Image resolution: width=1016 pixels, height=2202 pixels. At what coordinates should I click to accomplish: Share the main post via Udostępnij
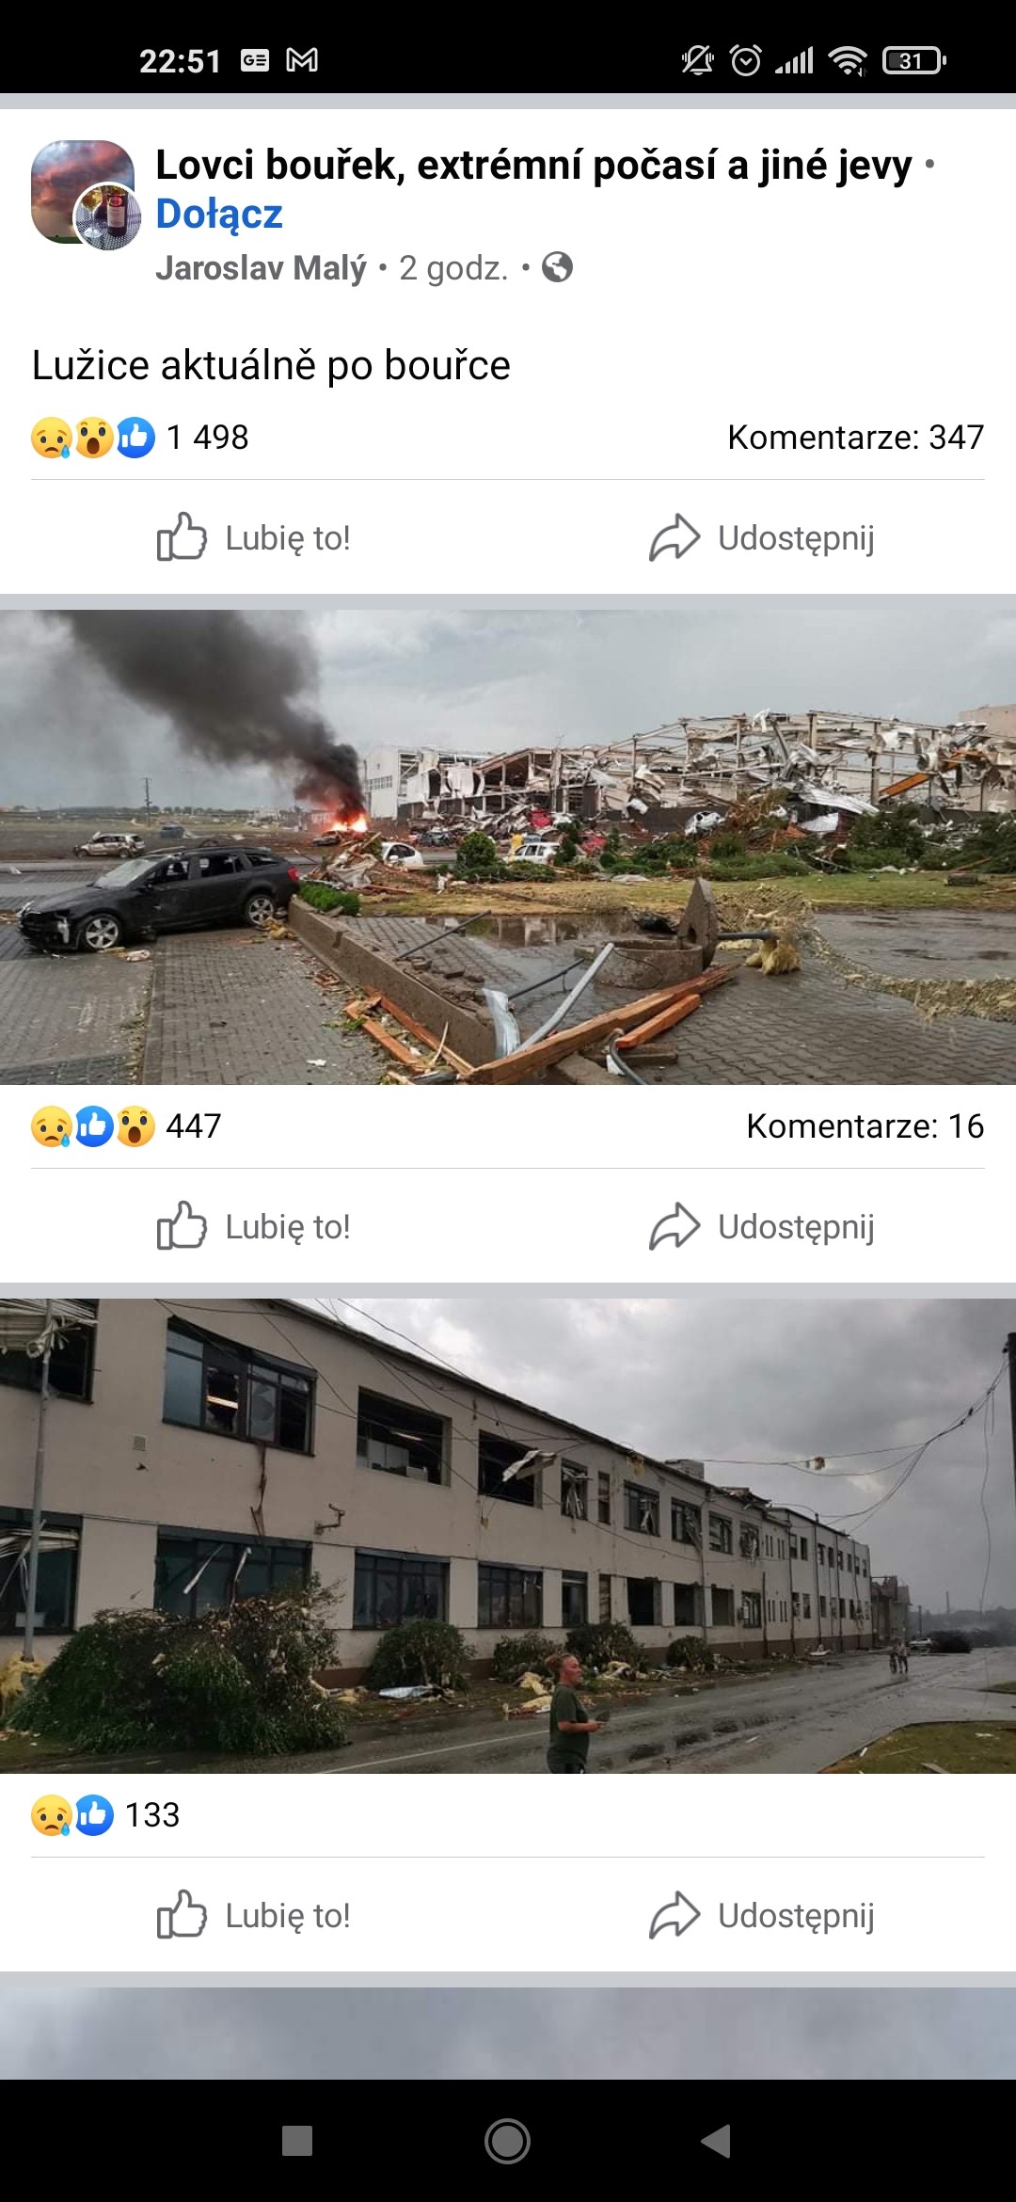coord(762,538)
